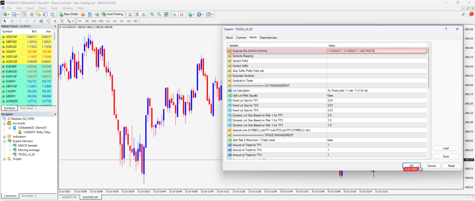475x201 pixels.
Task: Toggle the AutoTrading button
Action: point(112,14)
